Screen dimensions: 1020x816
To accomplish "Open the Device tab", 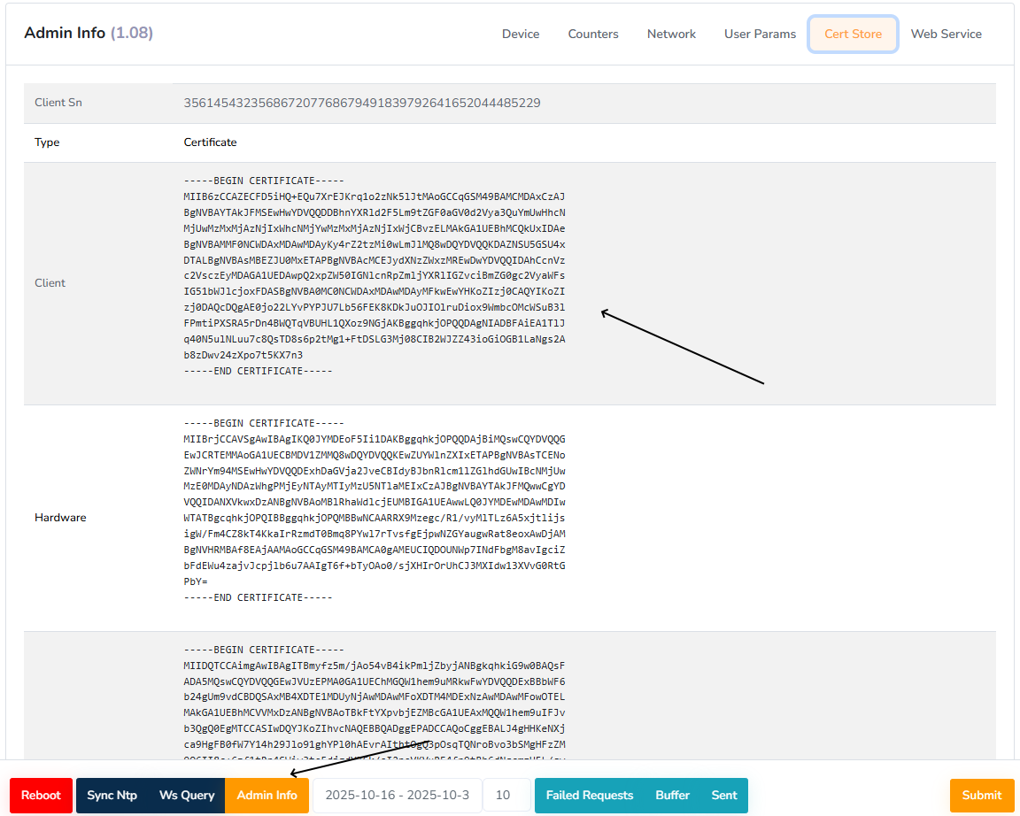I will coord(520,34).
